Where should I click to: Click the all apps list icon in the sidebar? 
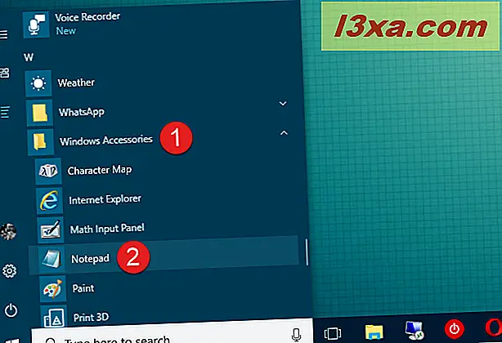tap(5, 112)
